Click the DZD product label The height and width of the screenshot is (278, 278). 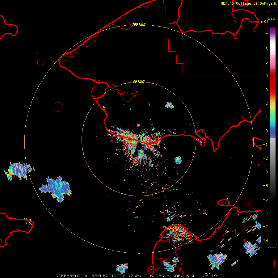tap(272, 19)
